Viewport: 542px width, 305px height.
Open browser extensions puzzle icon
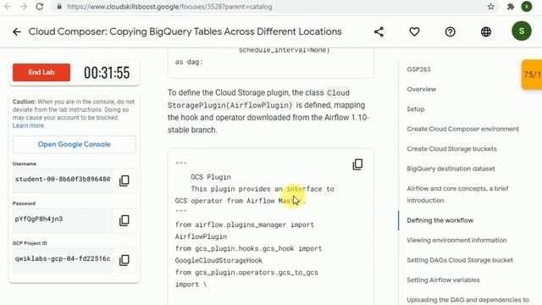click(x=510, y=7)
